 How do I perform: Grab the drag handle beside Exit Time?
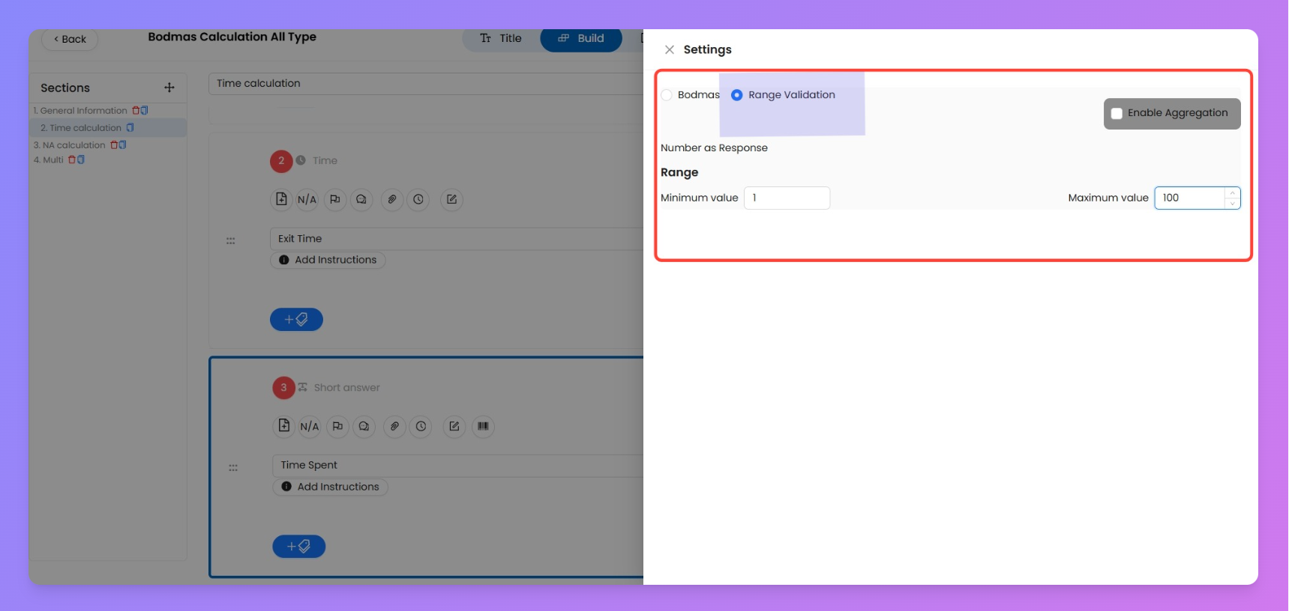point(231,241)
